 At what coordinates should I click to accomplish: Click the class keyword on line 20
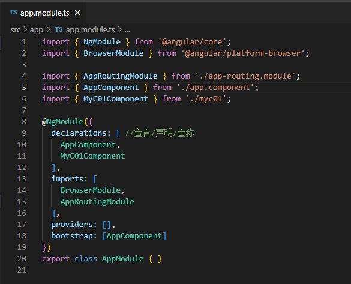[x=86, y=259]
